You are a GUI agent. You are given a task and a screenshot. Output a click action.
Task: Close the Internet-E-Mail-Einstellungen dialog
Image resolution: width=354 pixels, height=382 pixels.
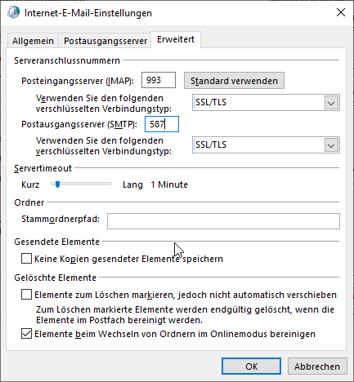(x=341, y=12)
